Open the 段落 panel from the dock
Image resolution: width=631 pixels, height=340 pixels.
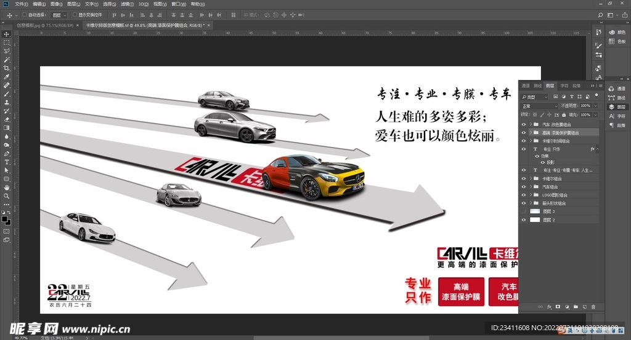[617, 125]
